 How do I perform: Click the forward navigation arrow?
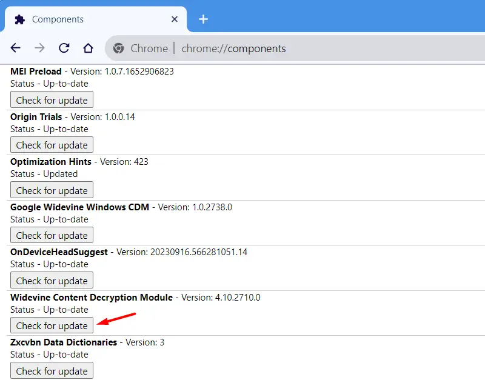39,48
